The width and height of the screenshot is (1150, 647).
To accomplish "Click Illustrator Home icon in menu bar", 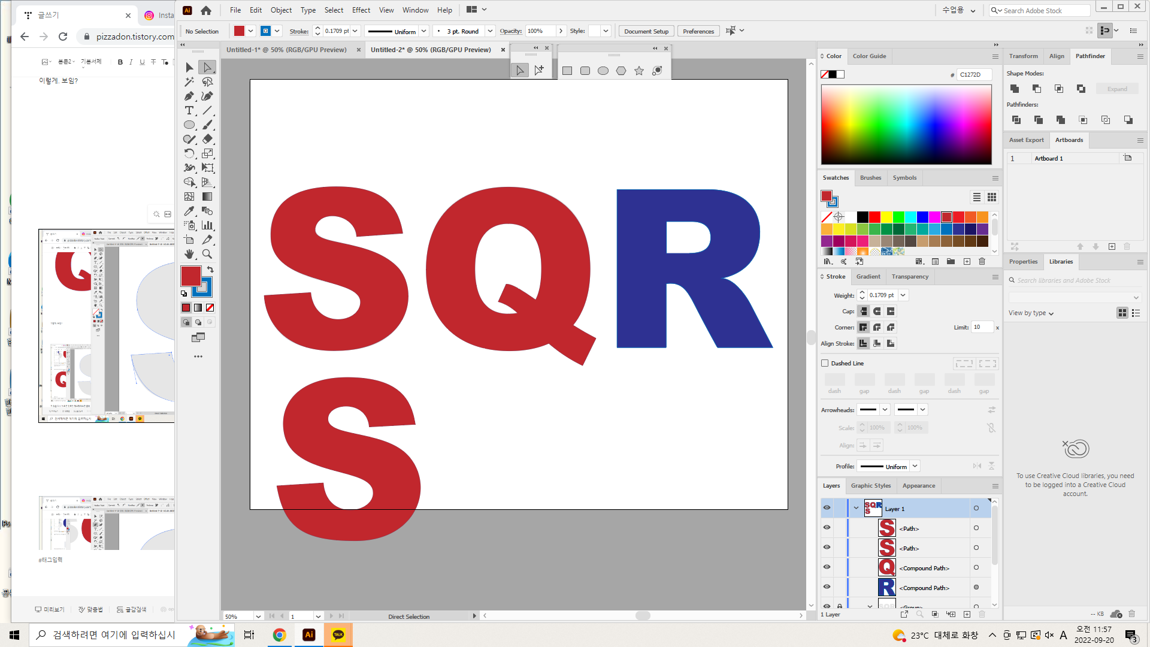I will 206,10.
